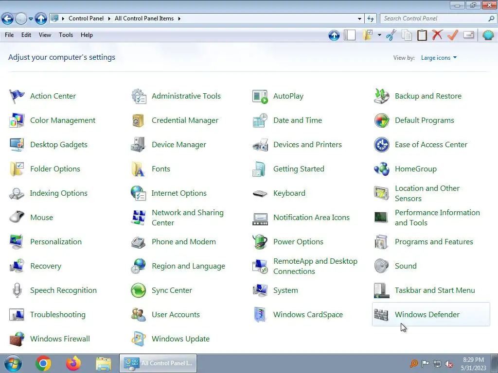The width and height of the screenshot is (498, 373).
Task: Open the Backup and Restore icon
Action: [x=381, y=96]
